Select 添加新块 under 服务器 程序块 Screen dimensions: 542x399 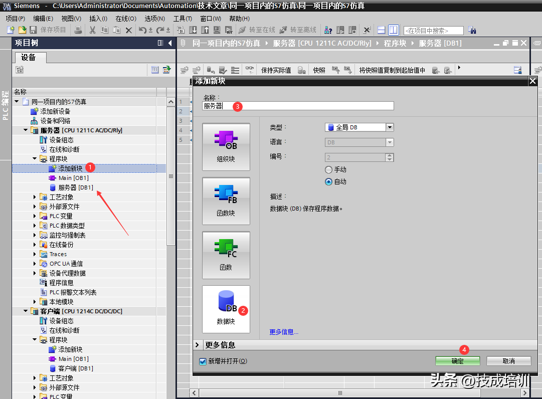70,168
